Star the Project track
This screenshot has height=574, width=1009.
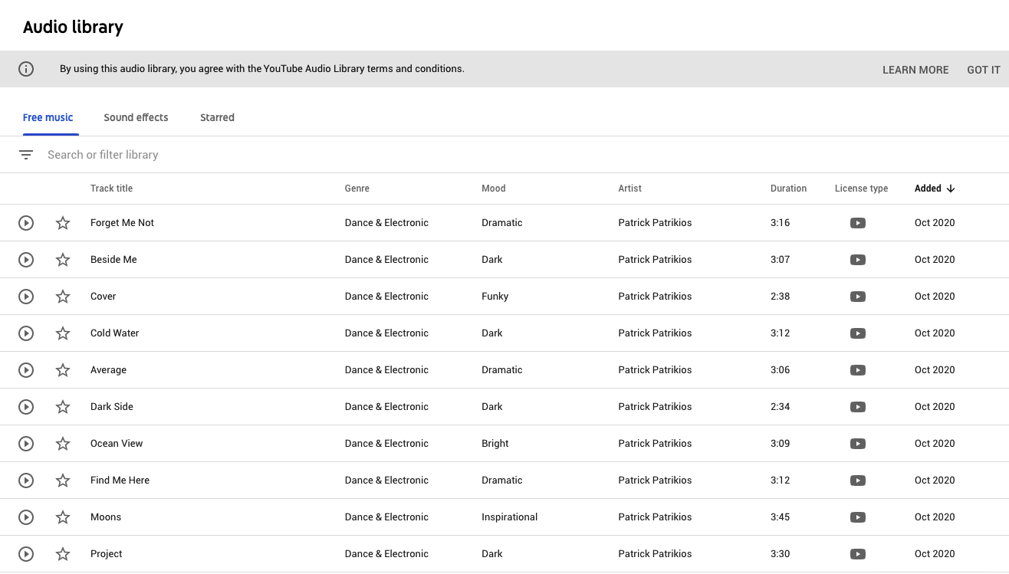(63, 554)
